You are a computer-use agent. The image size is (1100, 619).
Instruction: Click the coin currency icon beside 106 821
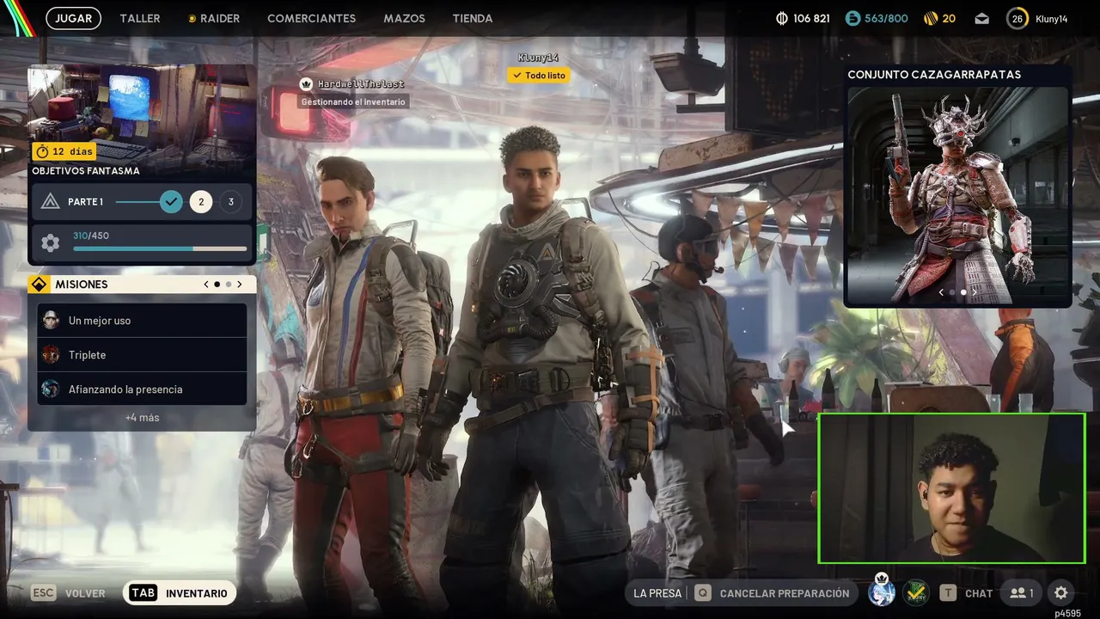click(x=782, y=18)
